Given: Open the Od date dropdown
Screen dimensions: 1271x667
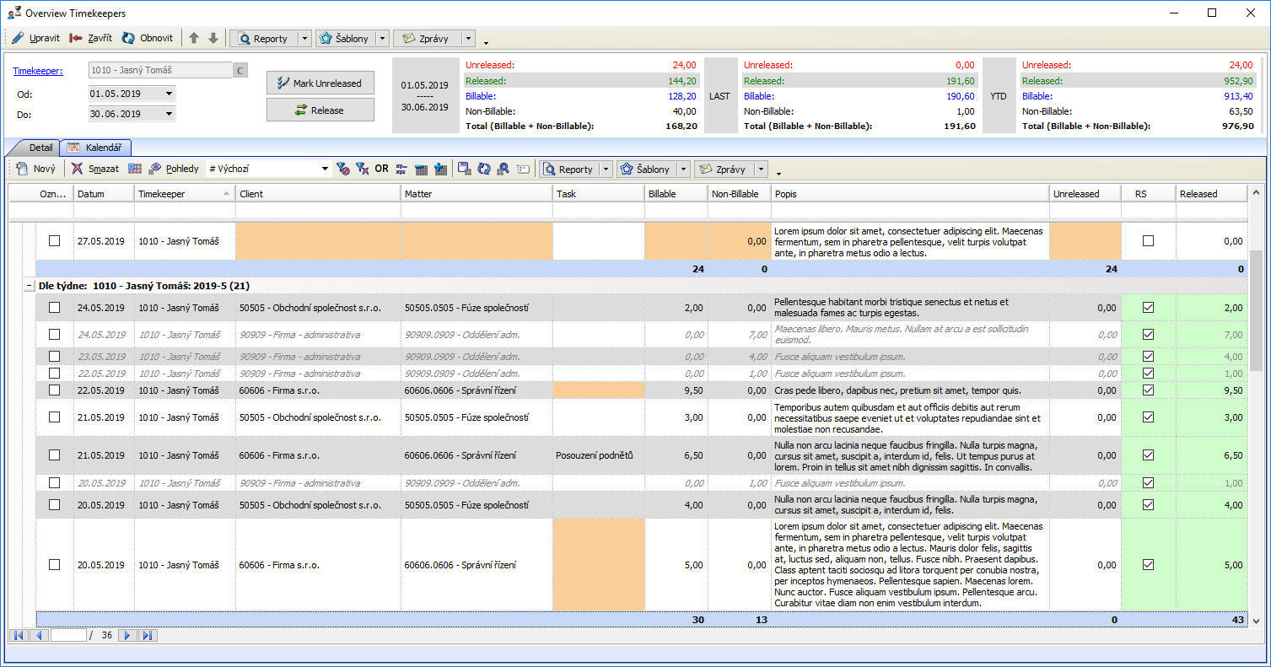Looking at the screenshot, I should point(170,94).
